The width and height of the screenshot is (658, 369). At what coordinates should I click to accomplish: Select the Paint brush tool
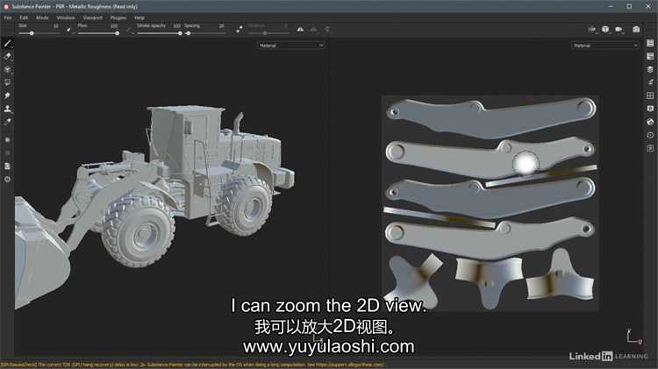coord(8,43)
